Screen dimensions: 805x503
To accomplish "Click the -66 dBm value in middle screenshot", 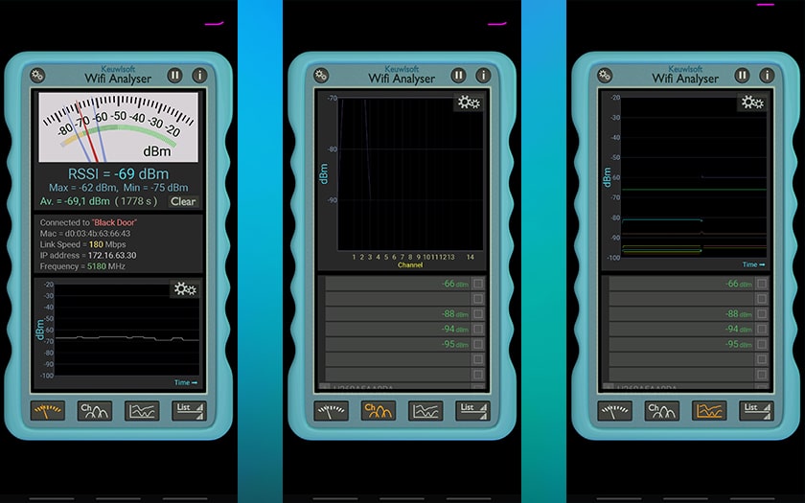I will (455, 284).
